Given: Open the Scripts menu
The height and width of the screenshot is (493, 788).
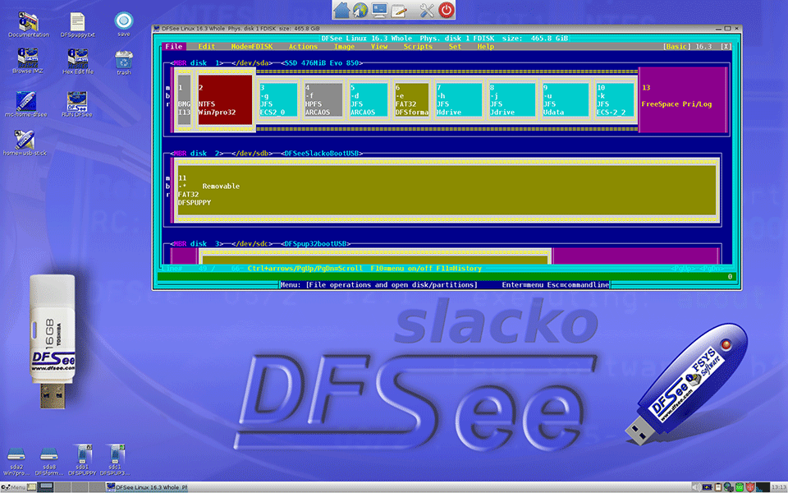Looking at the screenshot, I should [418, 46].
